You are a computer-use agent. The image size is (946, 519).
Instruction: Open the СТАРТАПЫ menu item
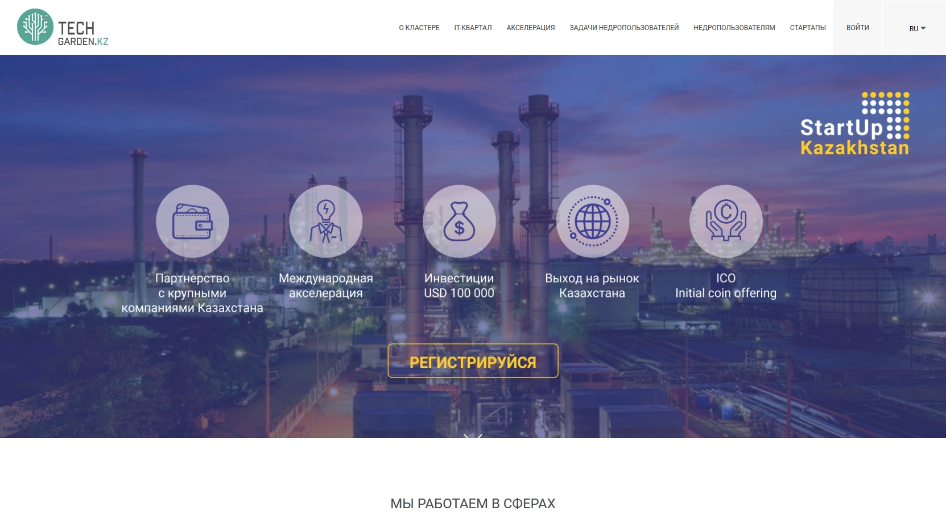click(x=808, y=28)
